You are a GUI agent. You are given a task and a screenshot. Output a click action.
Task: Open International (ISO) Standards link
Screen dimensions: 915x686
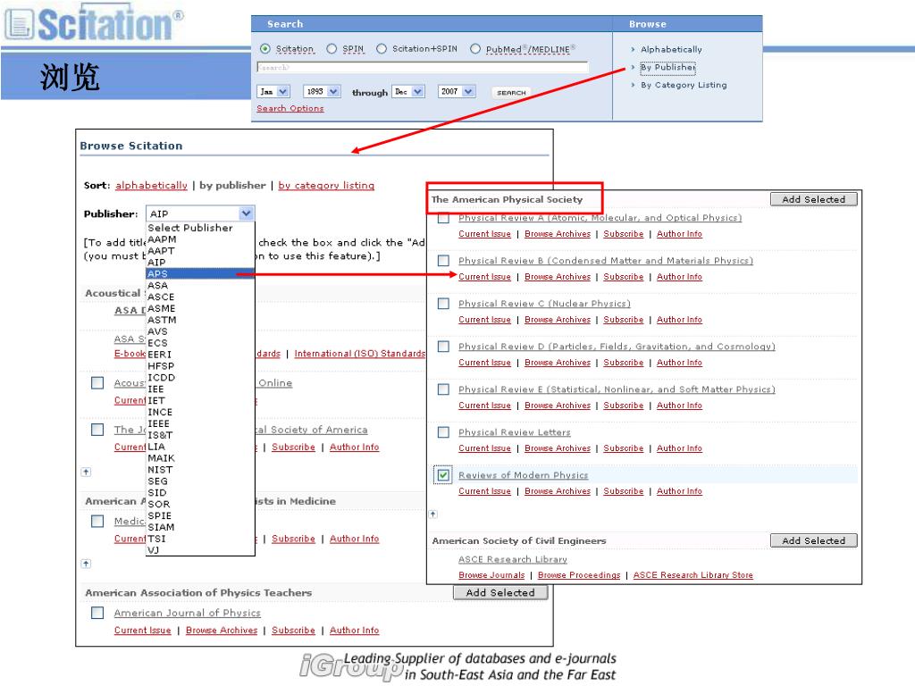pos(359,354)
